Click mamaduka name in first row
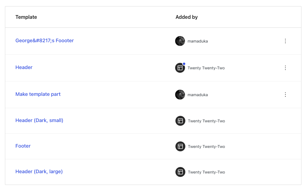The height and width of the screenshot is (192, 307). click(198, 41)
